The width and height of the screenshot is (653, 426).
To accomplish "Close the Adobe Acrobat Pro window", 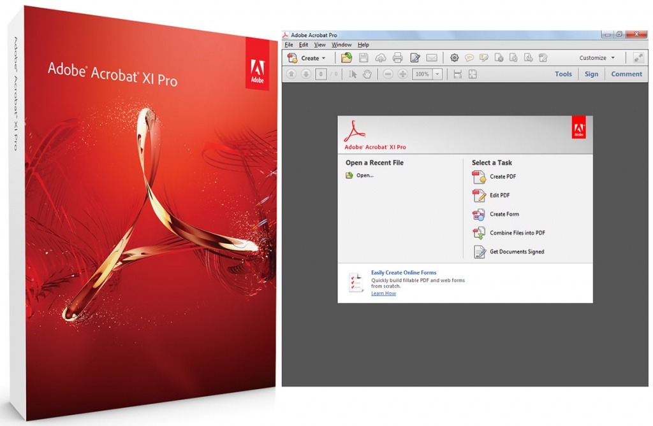I will (636, 34).
